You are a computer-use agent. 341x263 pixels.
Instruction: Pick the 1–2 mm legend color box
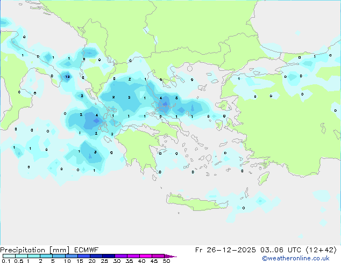(x=34, y=256)
